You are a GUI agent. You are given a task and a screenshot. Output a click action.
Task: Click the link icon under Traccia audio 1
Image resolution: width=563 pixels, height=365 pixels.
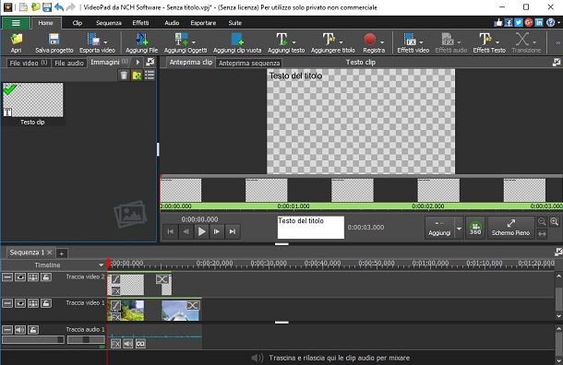tap(140, 344)
